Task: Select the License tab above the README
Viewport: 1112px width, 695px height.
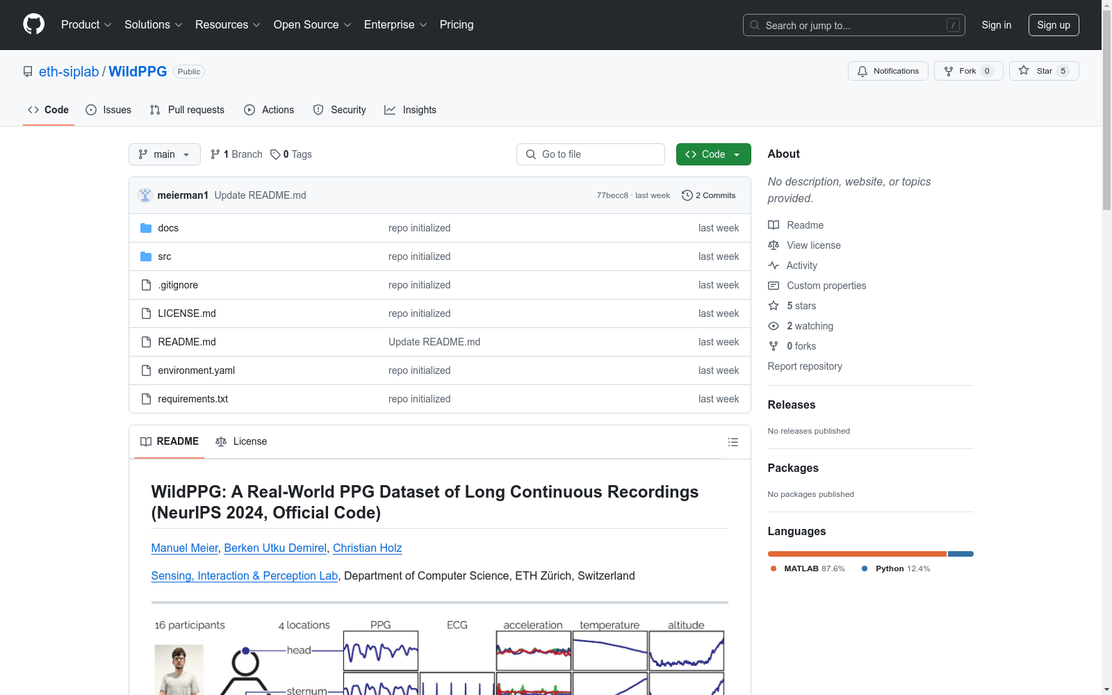Action: 241,441
